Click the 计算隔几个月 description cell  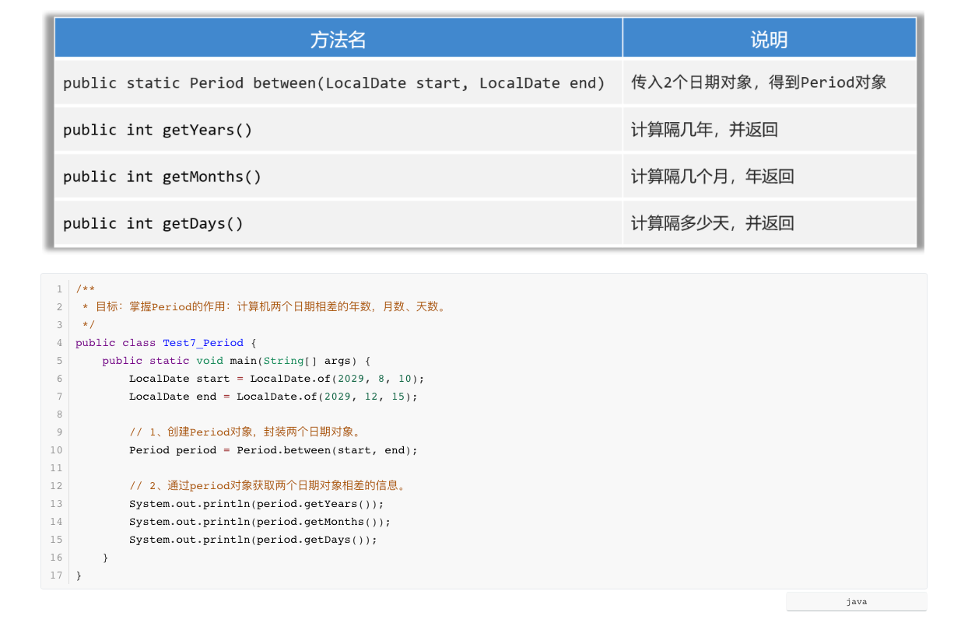712,177
